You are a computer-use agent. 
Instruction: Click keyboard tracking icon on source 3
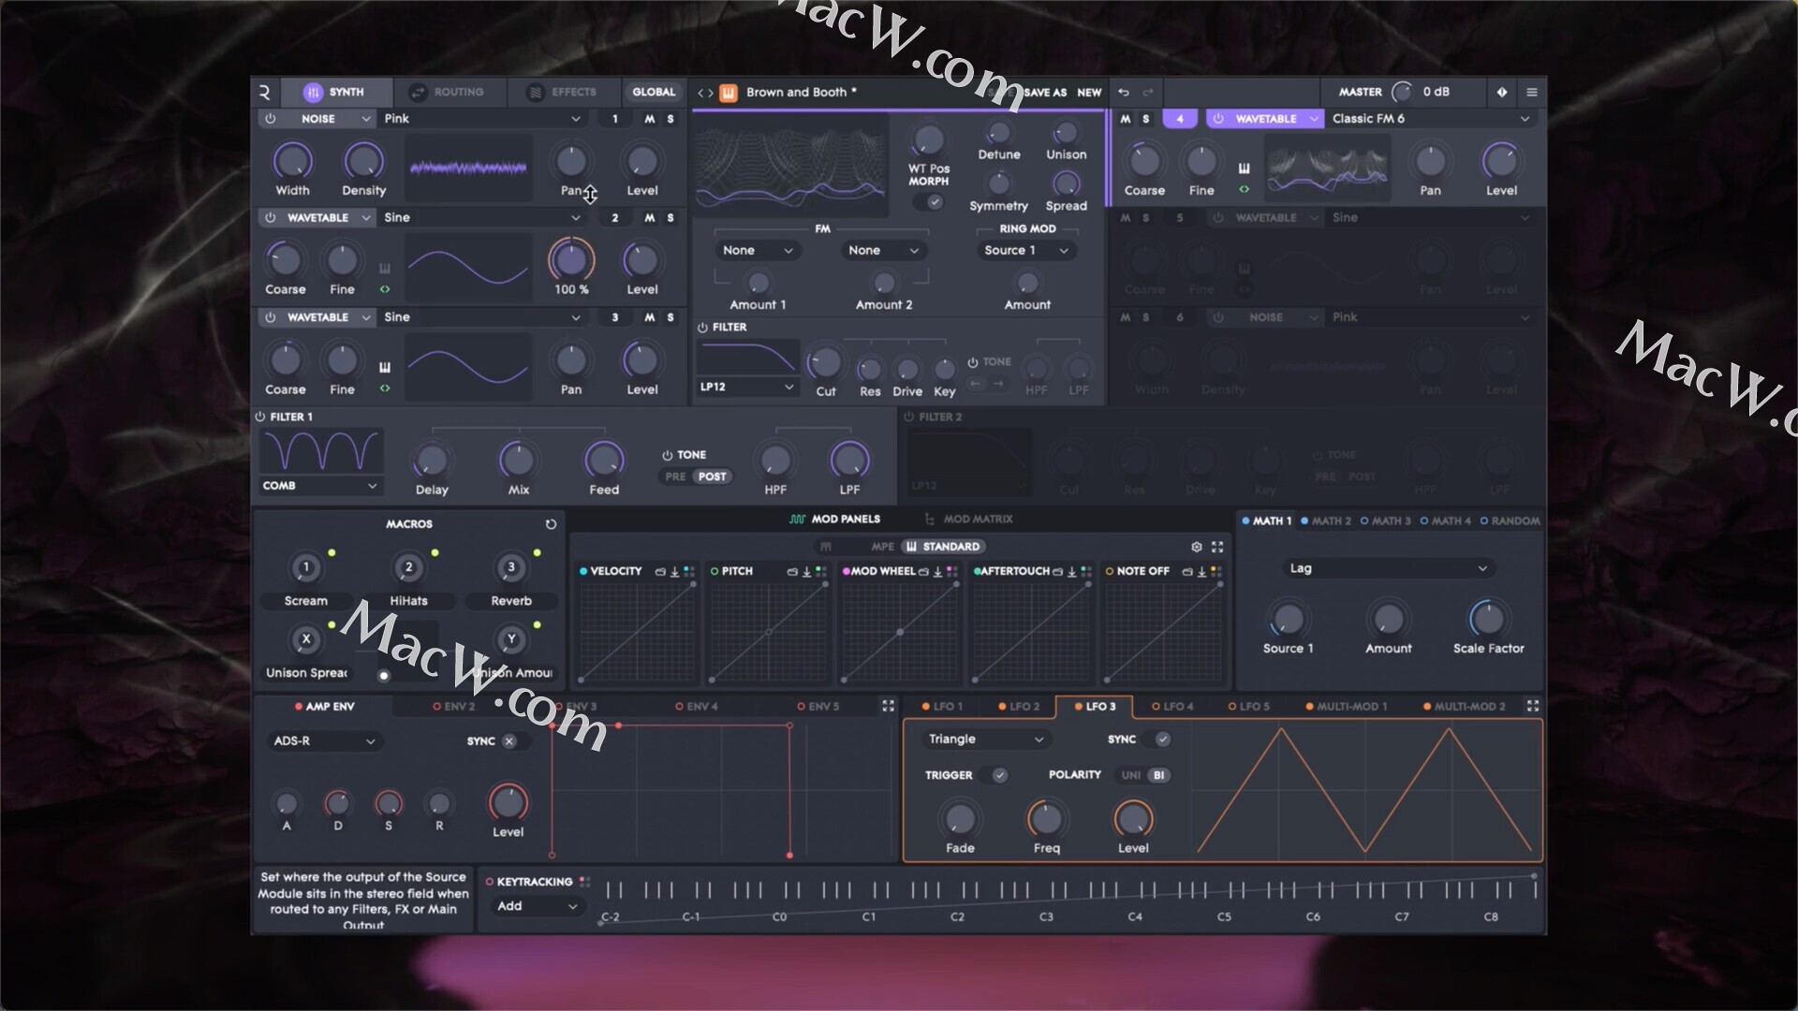click(x=384, y=368)
